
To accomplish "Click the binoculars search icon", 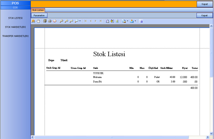I will tap(33, 21).
